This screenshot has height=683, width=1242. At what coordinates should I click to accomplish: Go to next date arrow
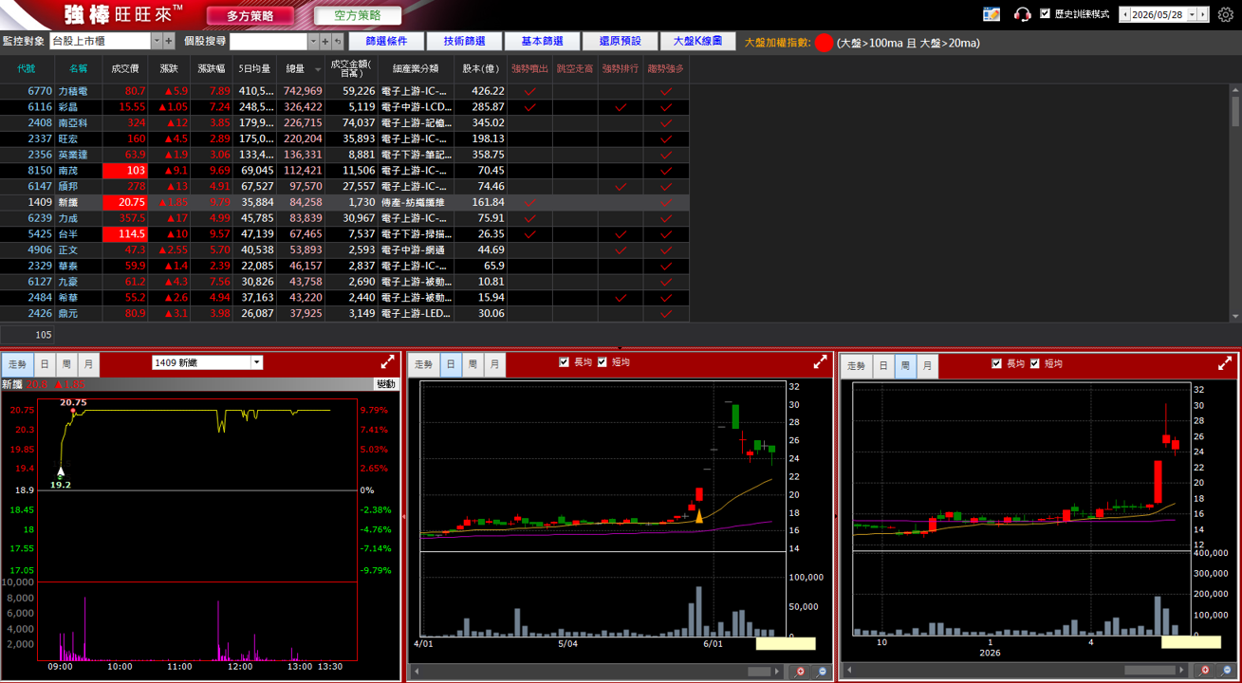click(x=1203, y=14)
